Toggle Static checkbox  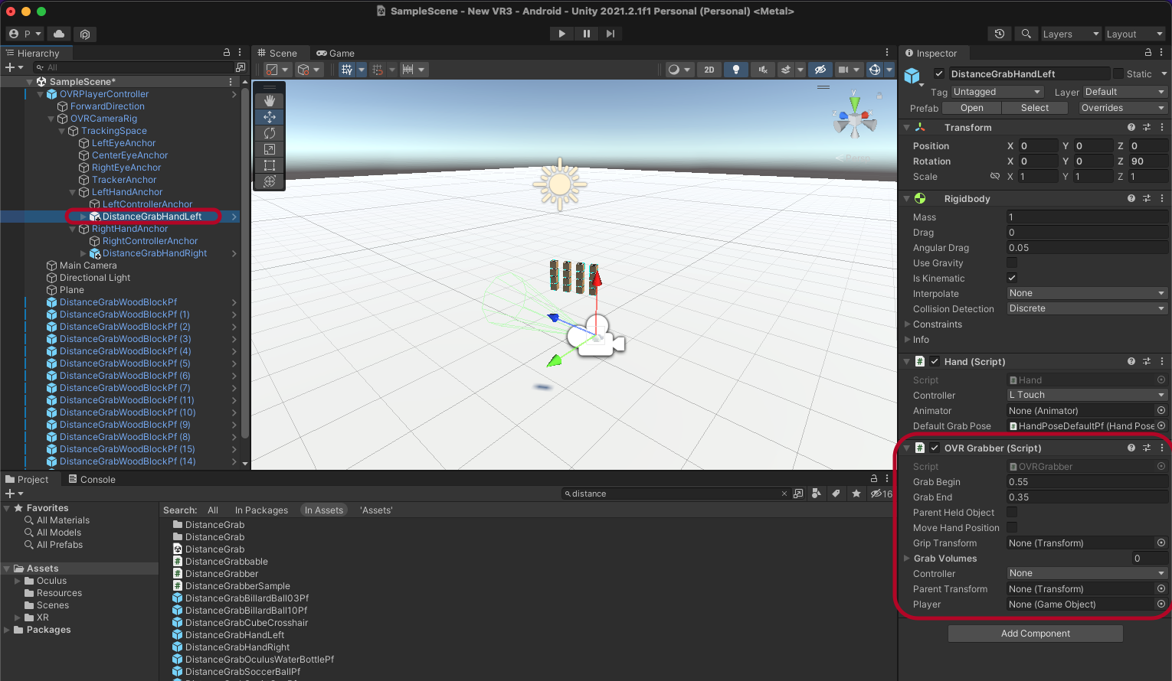point(1118,73)
